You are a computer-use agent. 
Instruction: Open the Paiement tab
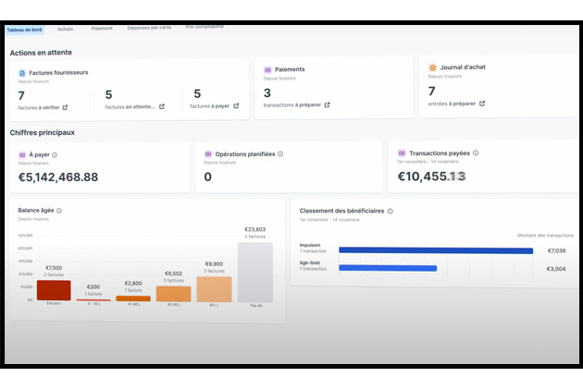[x=102, y=29]
